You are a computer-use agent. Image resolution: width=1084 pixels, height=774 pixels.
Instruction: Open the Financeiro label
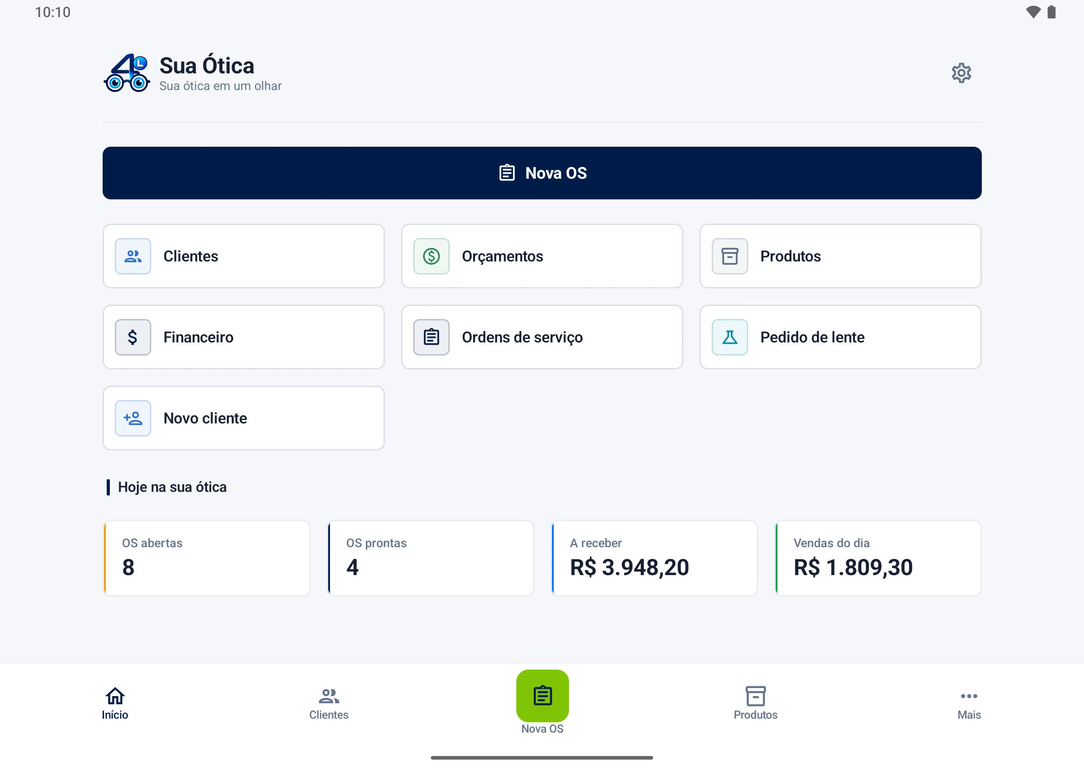coord(199,337)
